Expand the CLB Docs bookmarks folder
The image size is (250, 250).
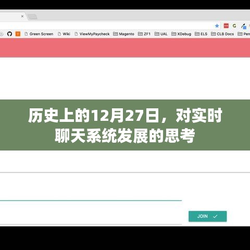point(222,34)
